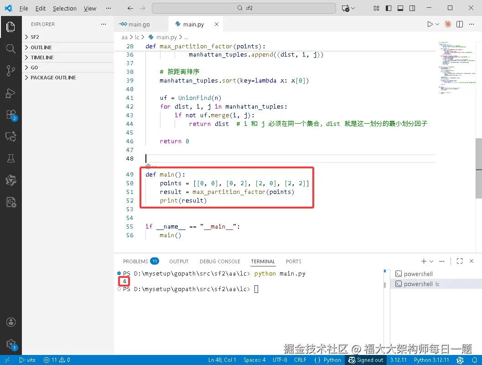This screenshot has height=365, width=482.
Task: Click the editor vertical scrollbar thumb
Action: click(479, 168)
